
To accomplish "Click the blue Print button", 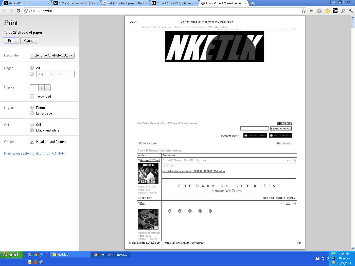I will [12, 41].
